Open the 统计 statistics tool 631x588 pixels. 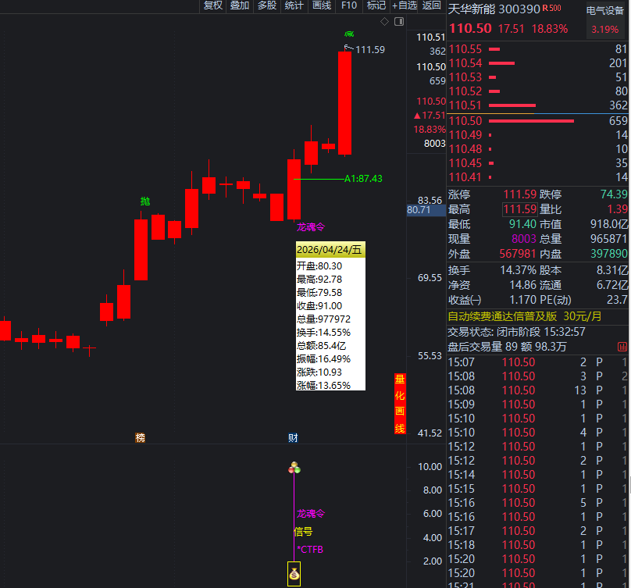[x=294, y=5]
